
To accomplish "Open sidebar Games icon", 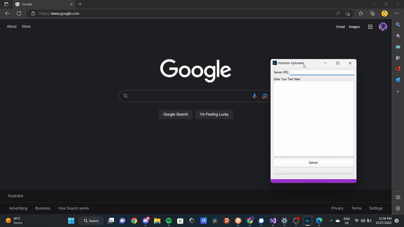I will (x=398, y=58).
